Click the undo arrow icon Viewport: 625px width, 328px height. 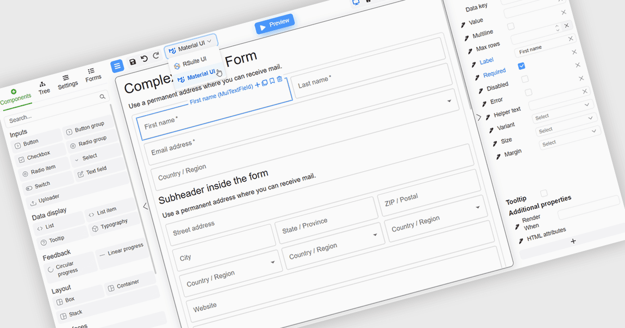tap(144, 59)
